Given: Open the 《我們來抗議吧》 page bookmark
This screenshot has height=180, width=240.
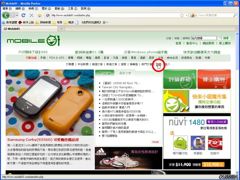Looking at the screenshot, I should click(91, 22).
